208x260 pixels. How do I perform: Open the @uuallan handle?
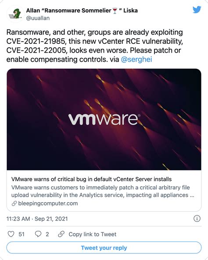coord(38,18)
